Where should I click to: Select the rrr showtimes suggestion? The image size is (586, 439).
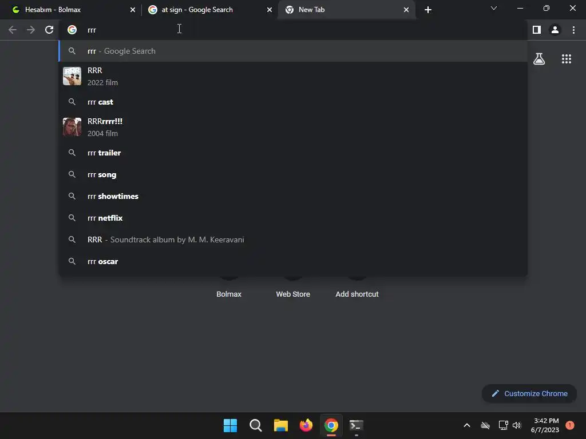[x=293, y=196]
